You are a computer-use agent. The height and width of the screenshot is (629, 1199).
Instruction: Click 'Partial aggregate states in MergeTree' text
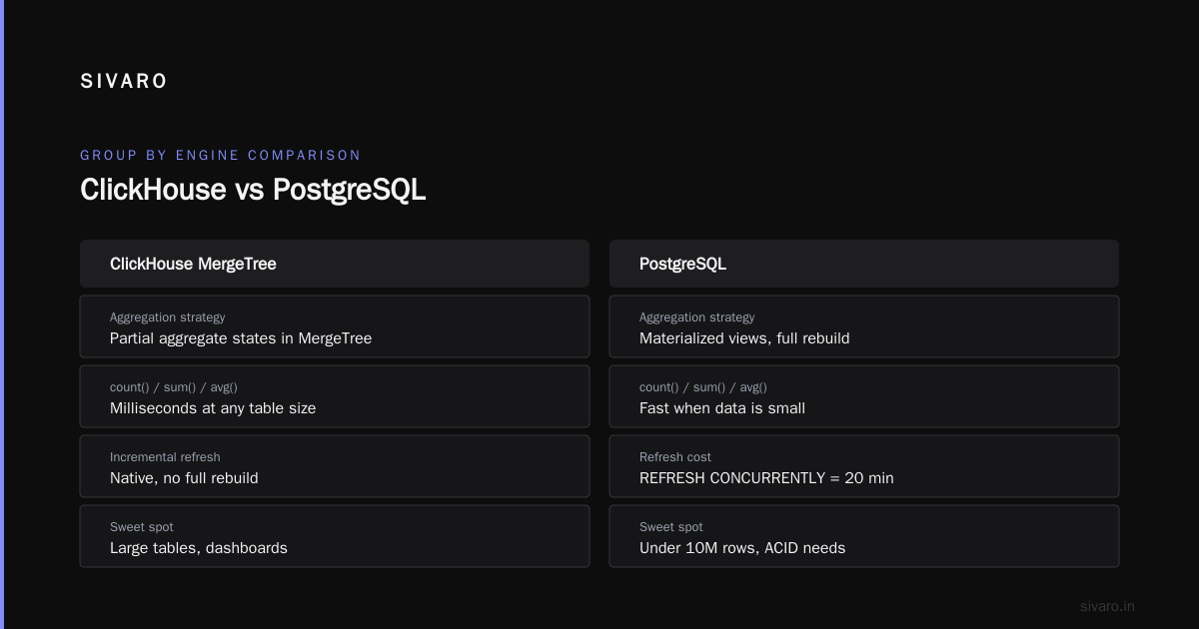click(x=241, y=338)
